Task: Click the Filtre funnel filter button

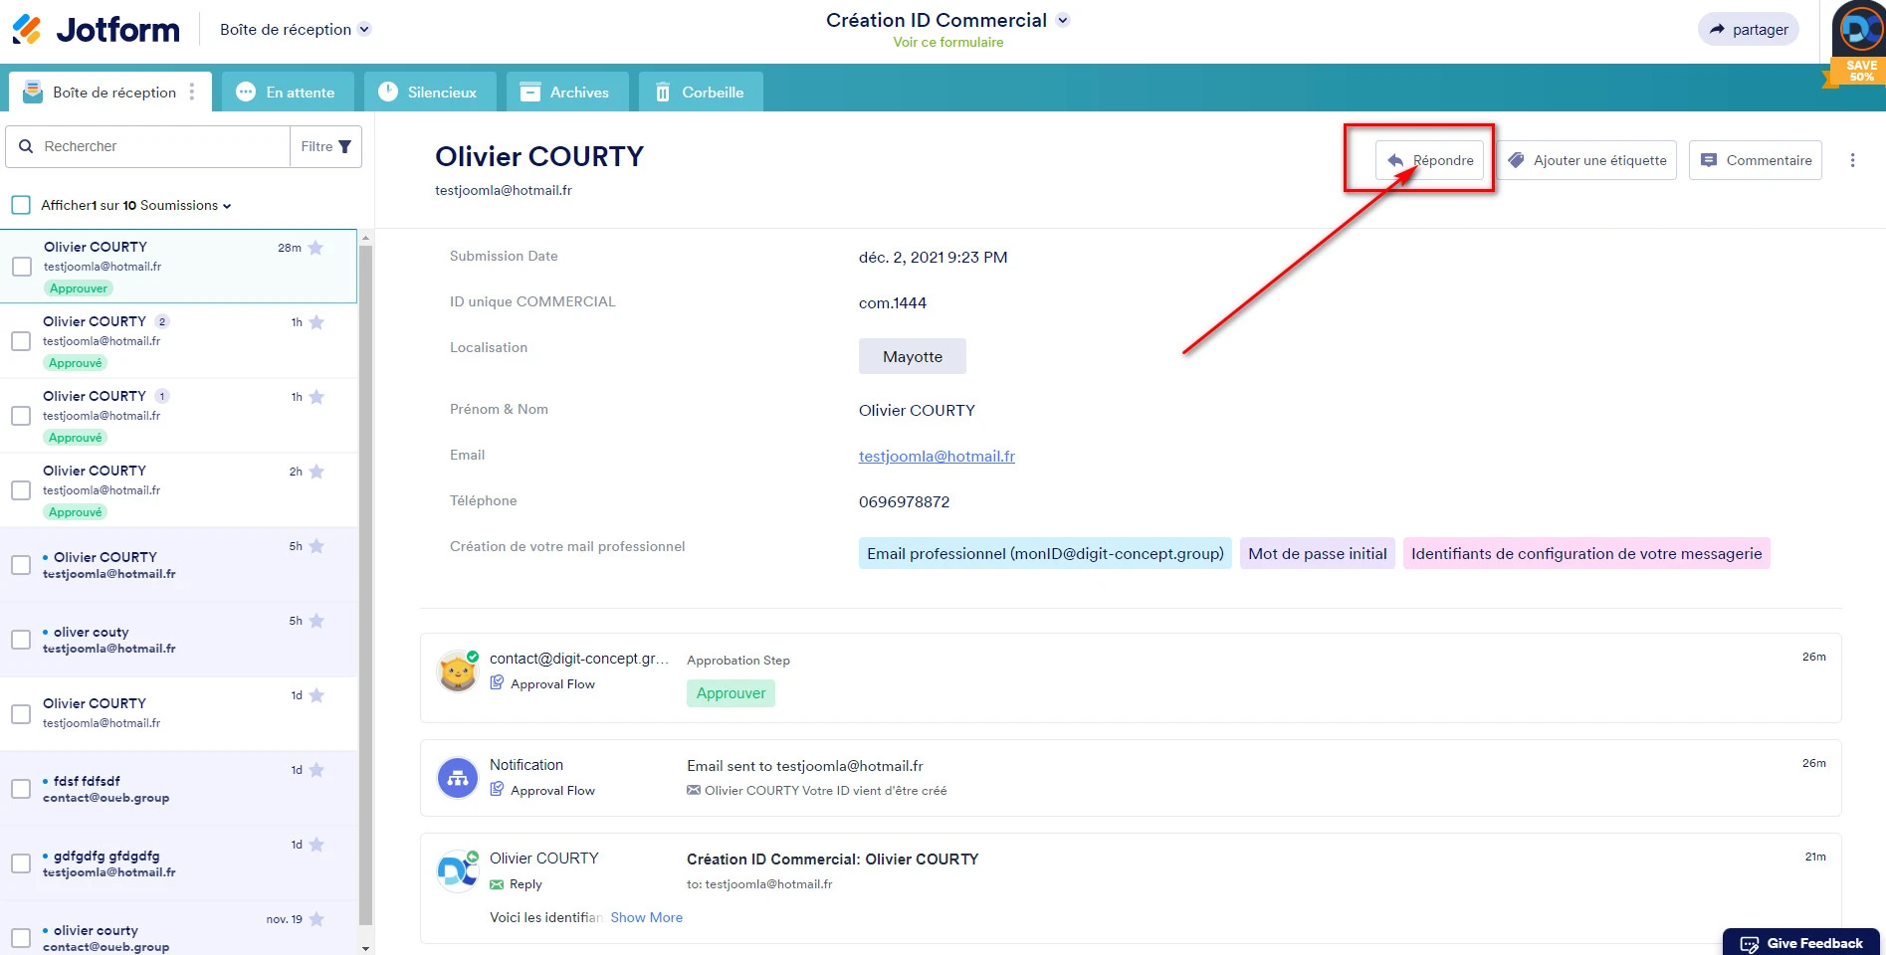Action: (x=326, y=146)
